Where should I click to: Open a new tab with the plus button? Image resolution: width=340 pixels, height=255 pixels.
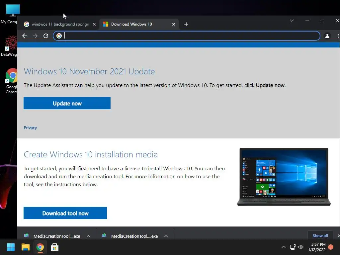186,24
